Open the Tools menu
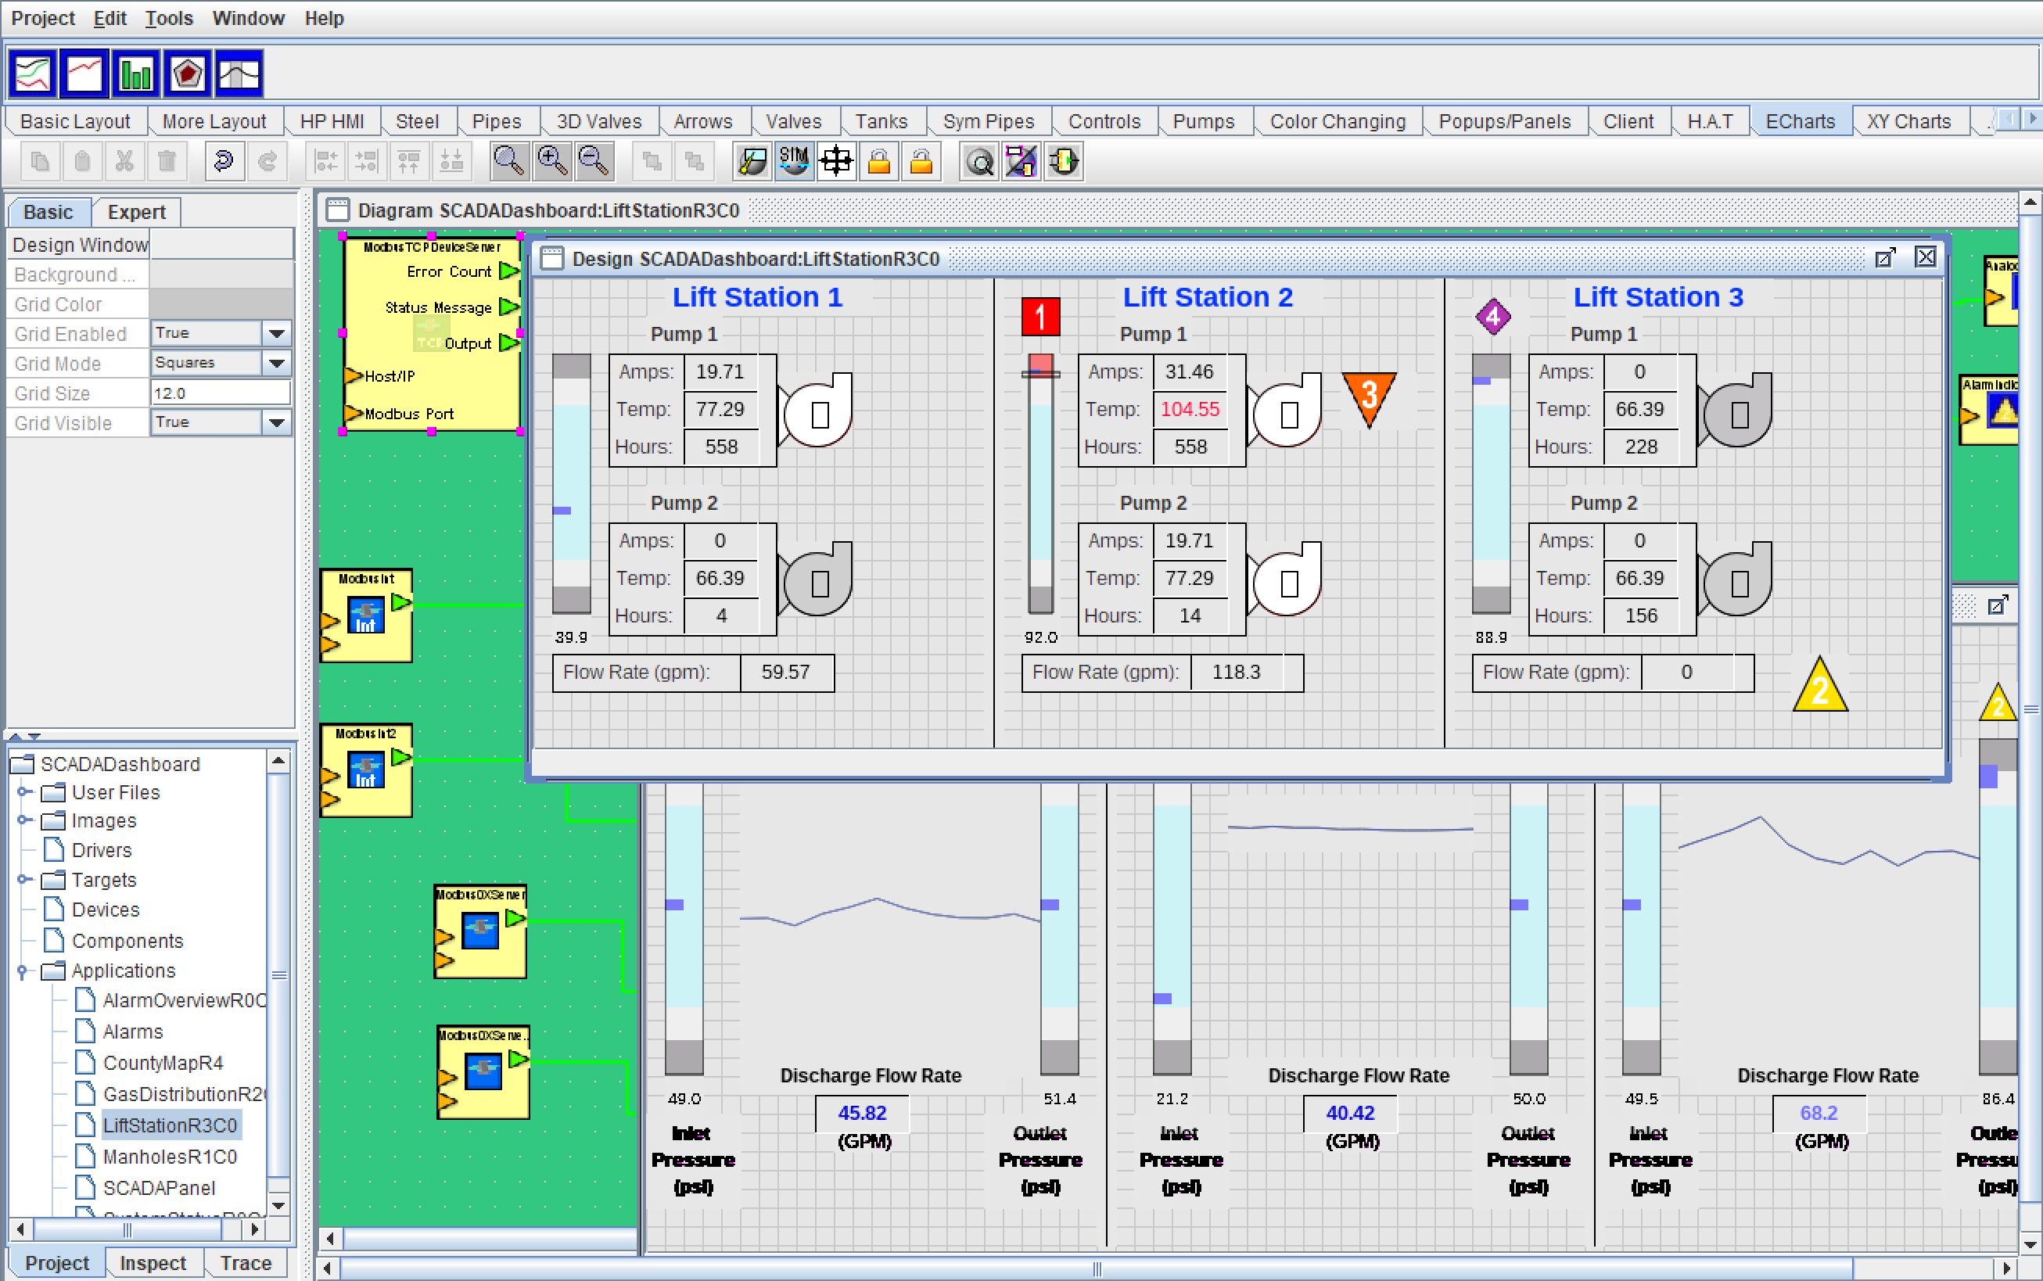The width and height of the screenshot is (2043, 1281). pos(169,18)
